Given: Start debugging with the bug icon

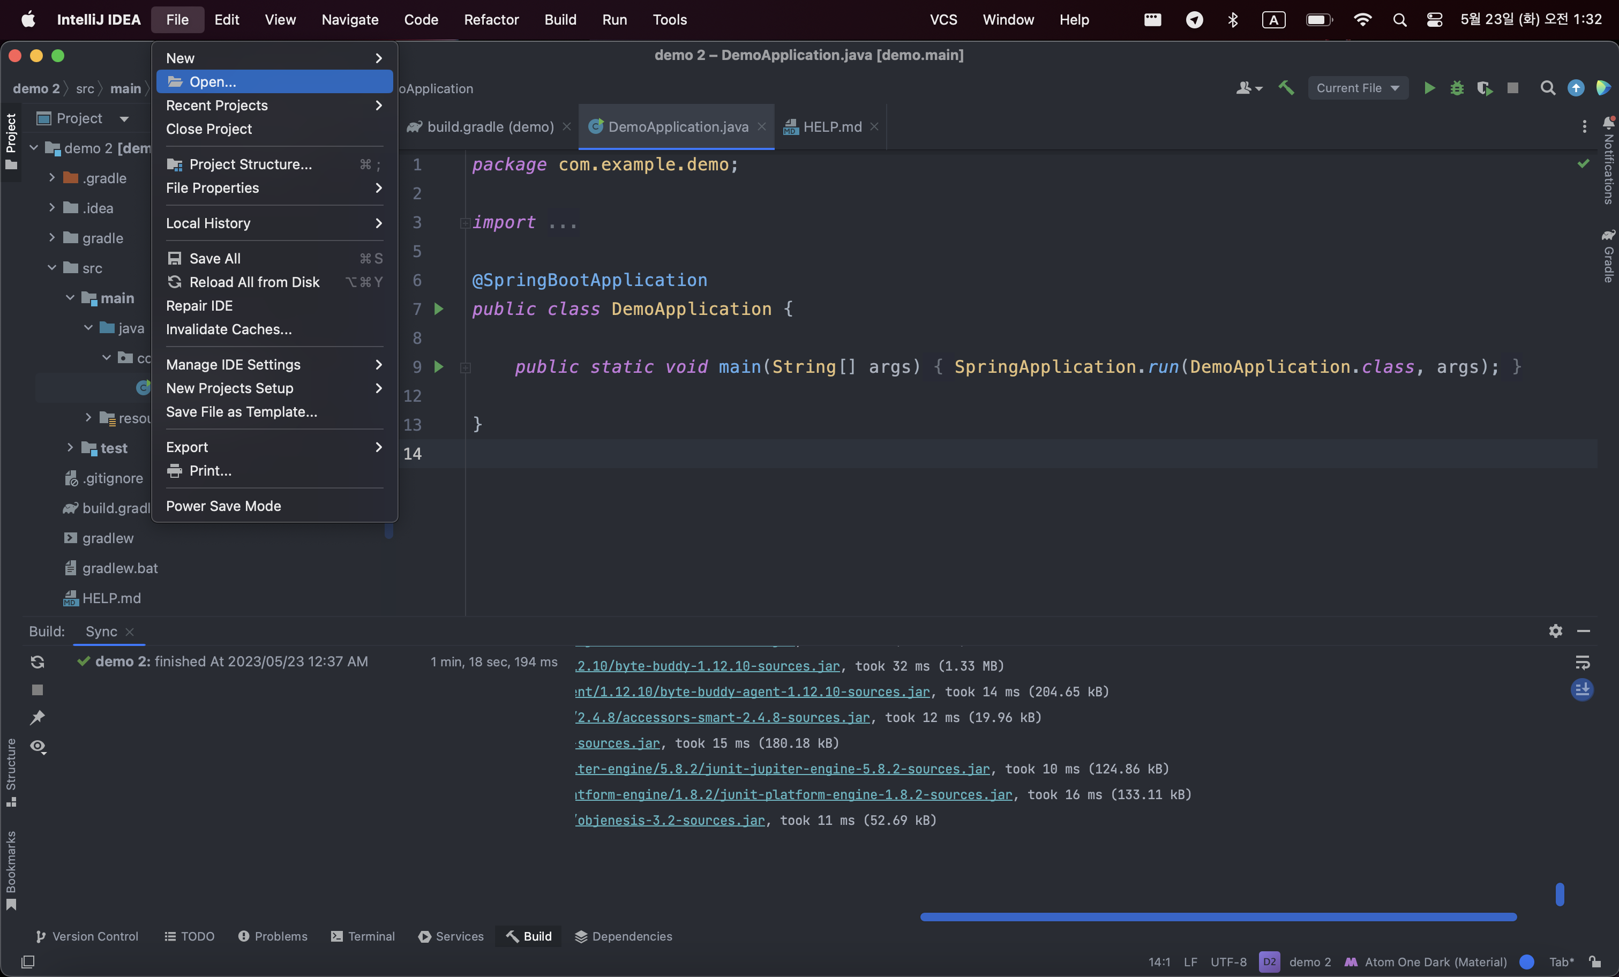Looking at the screenshot, I should point(1457,88).
